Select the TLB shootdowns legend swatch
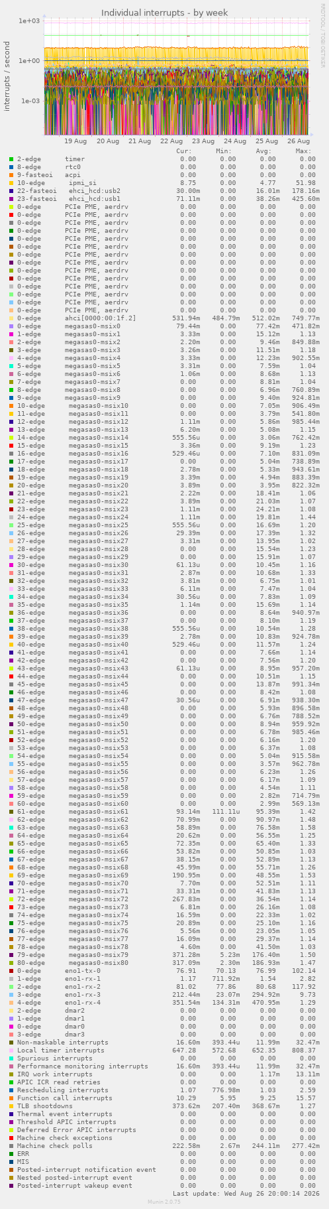 pyautogui.click(x=11, y=1106)
